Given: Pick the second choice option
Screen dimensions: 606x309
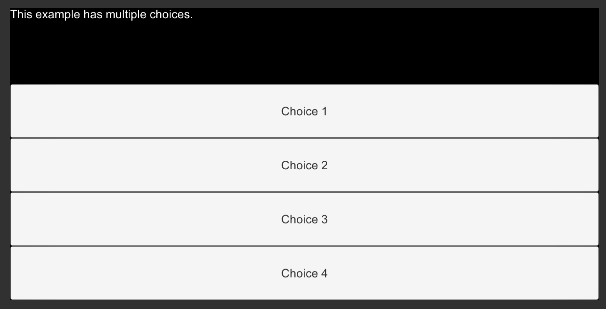Looking at the screenshot, I should pyautogui.click(x=304, y=165).
